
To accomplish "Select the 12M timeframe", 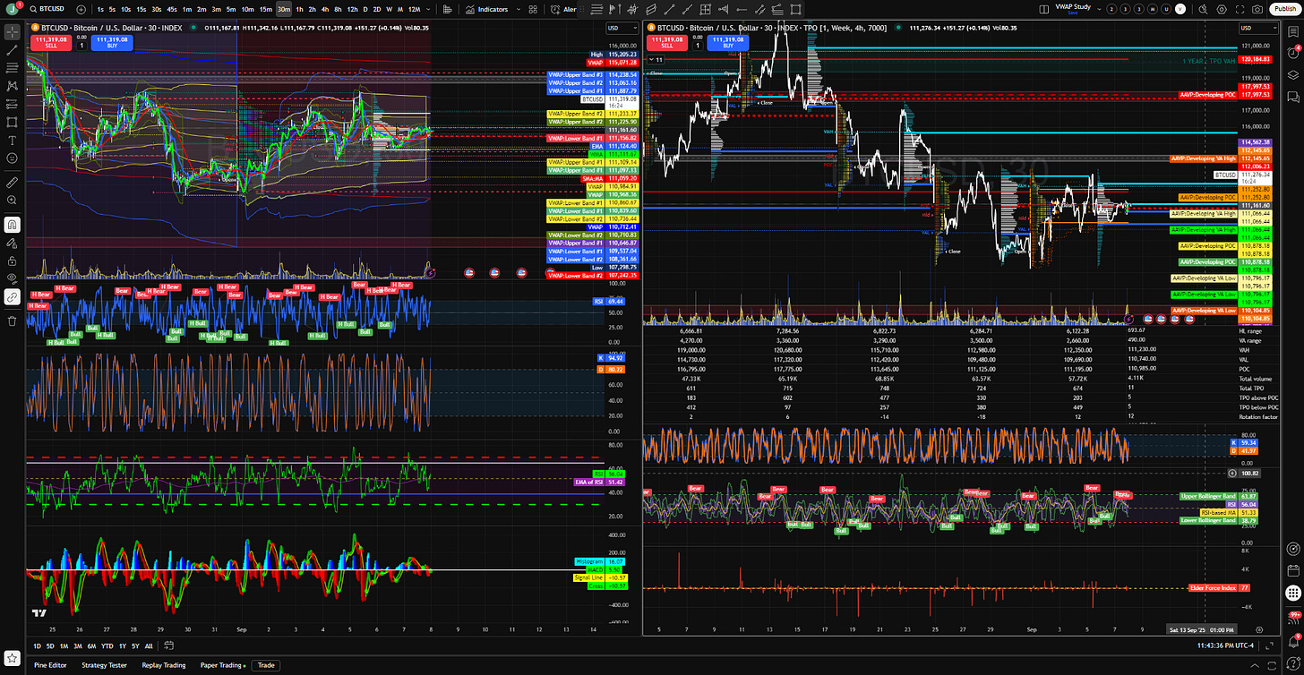I will pos(414,9).
